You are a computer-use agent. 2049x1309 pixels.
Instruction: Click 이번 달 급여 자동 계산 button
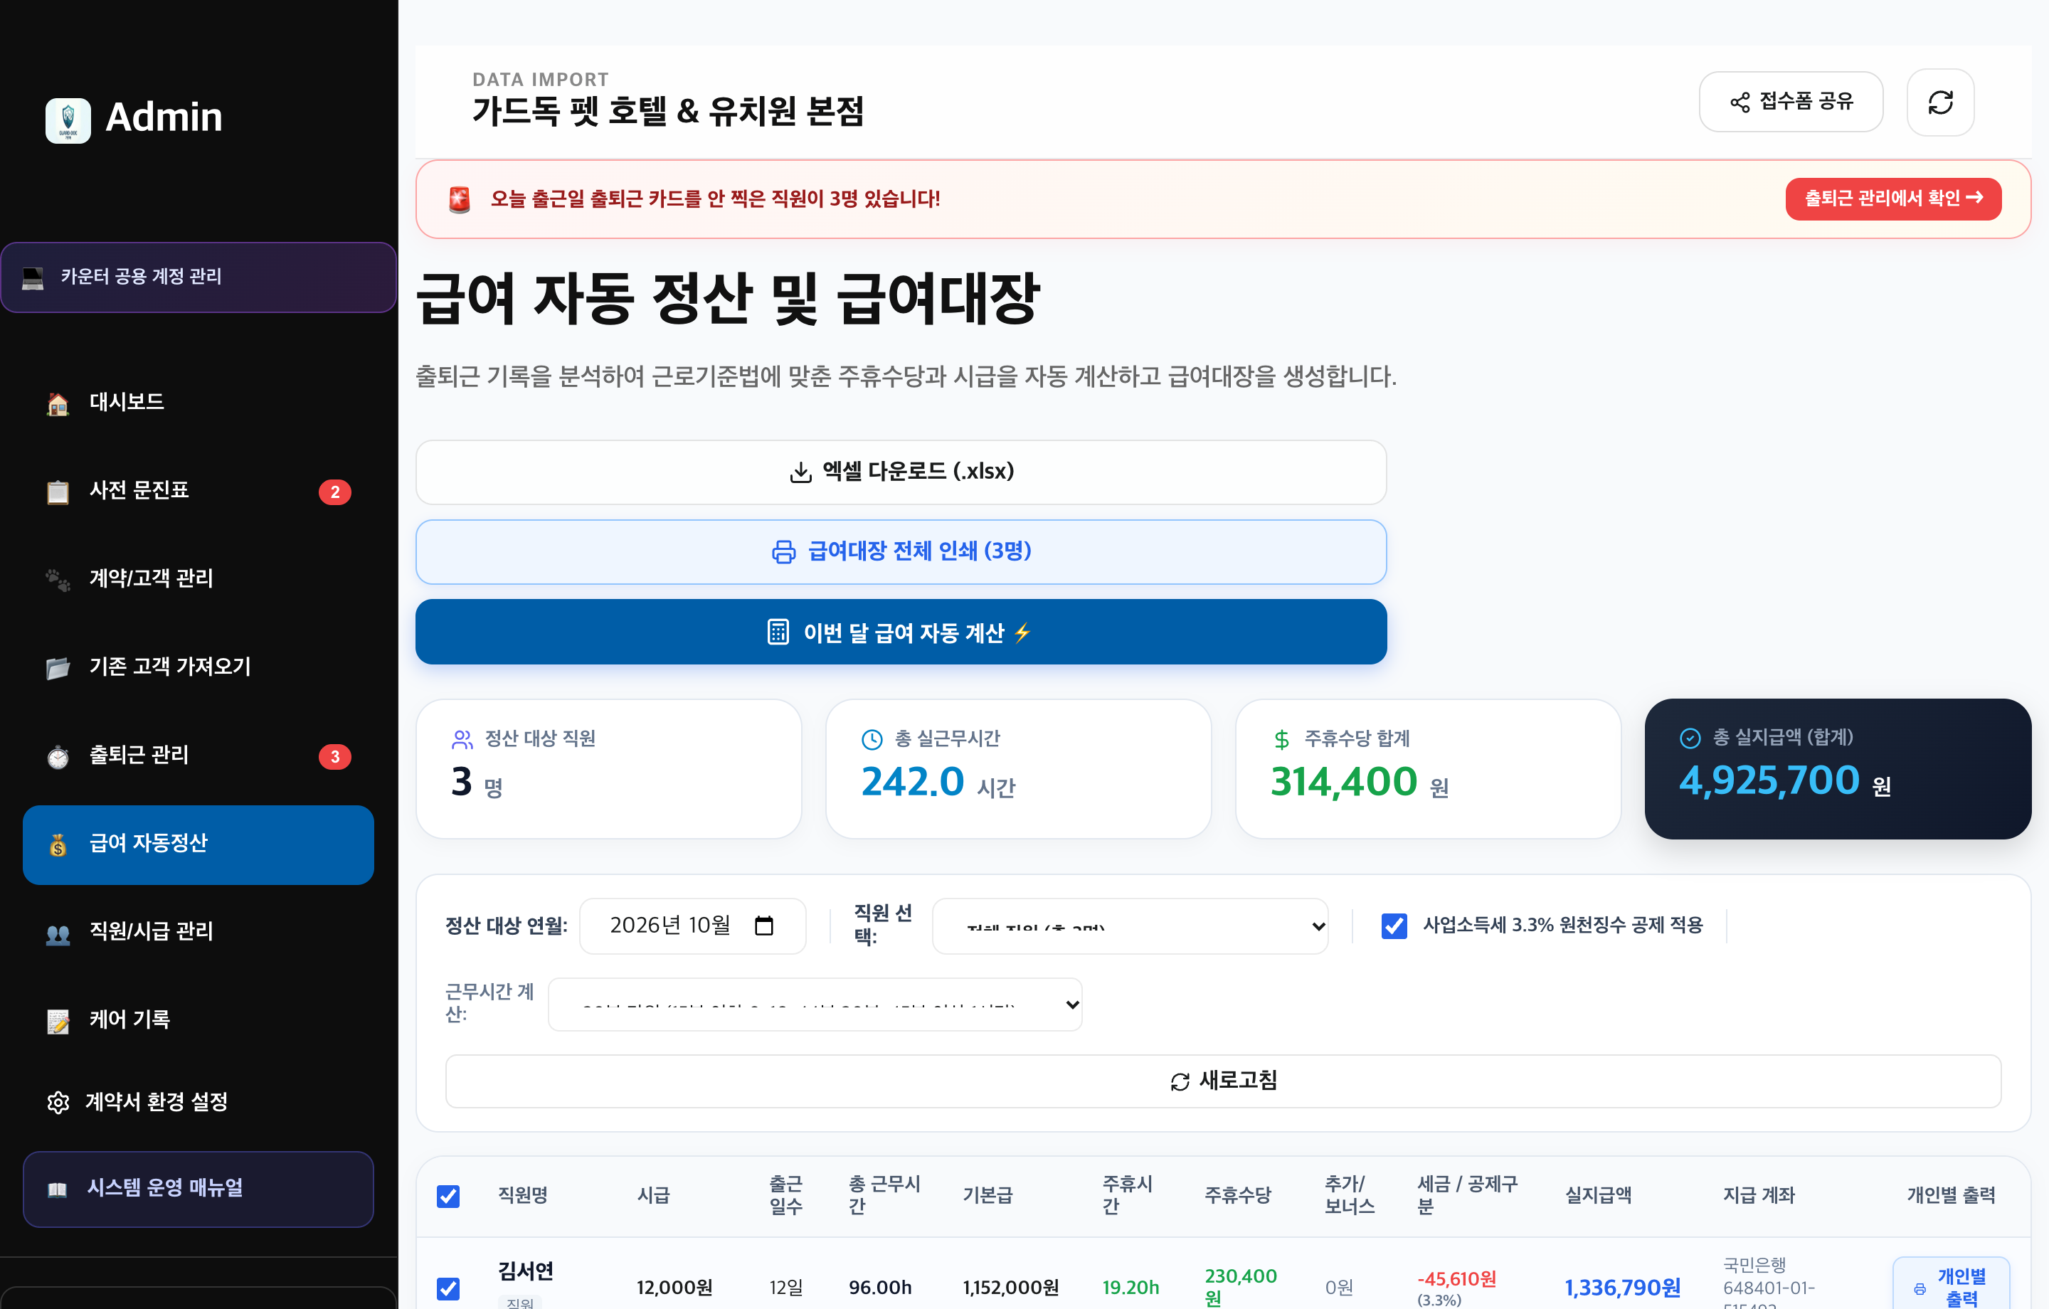click(x=900, y=632)
